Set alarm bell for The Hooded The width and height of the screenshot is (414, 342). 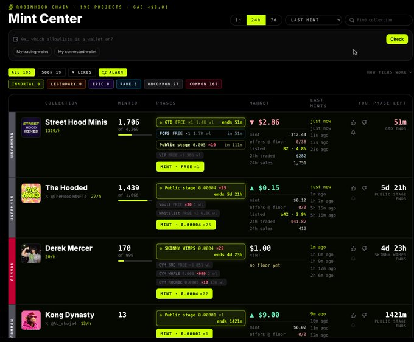[353, 198]
